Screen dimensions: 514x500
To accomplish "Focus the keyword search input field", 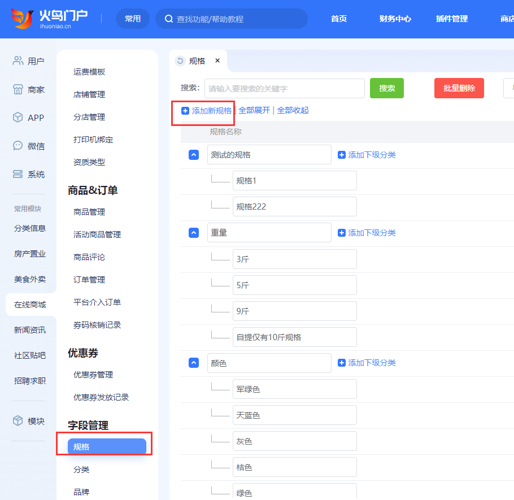I will (285, 89).
